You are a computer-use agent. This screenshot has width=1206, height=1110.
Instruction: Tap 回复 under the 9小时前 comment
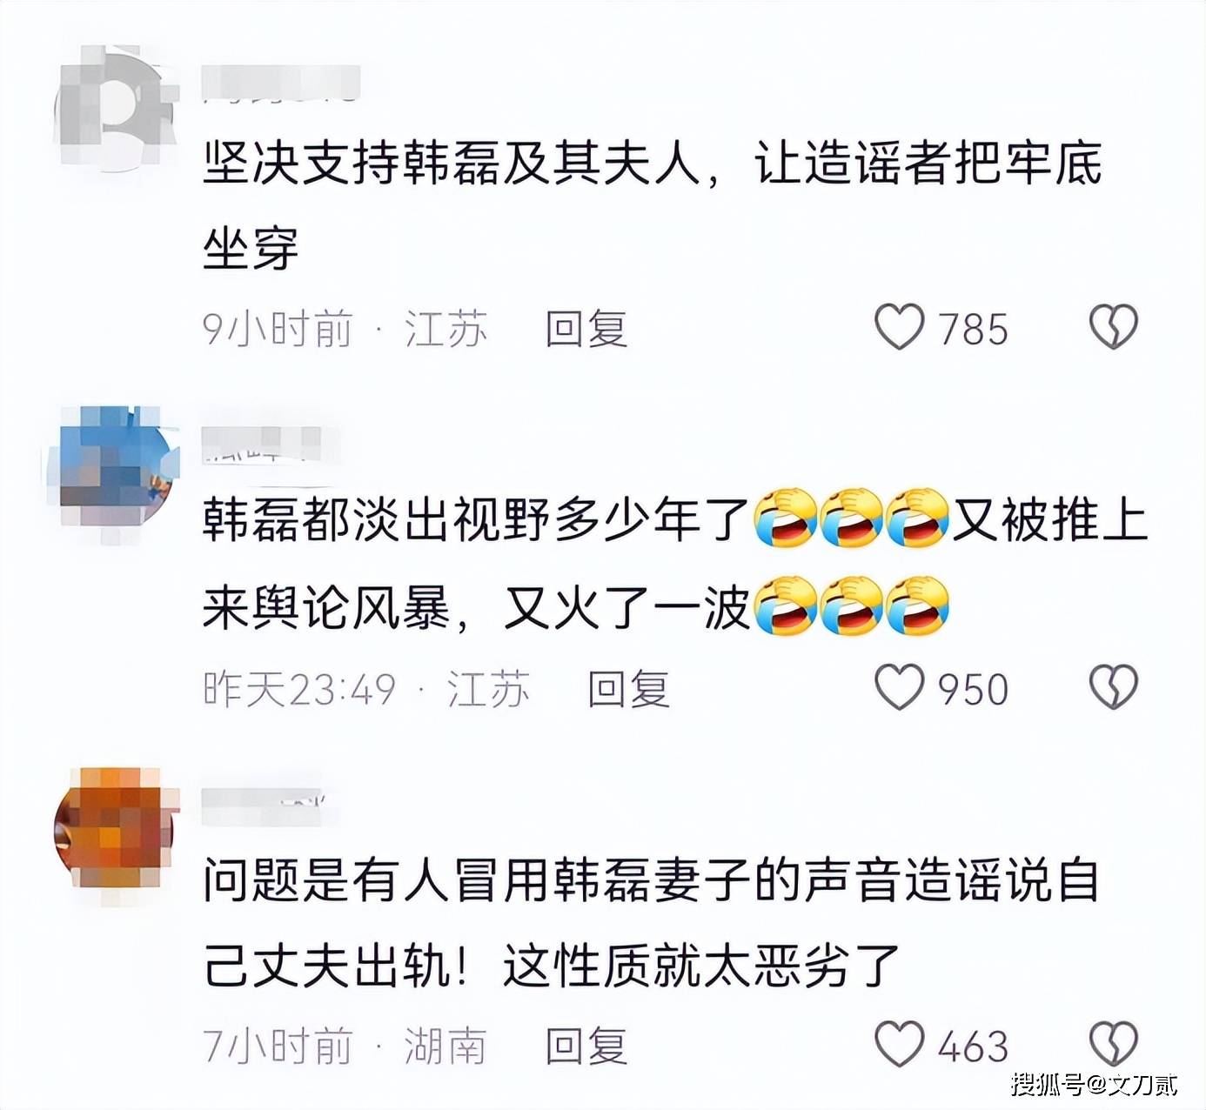[x=586, y=329]
